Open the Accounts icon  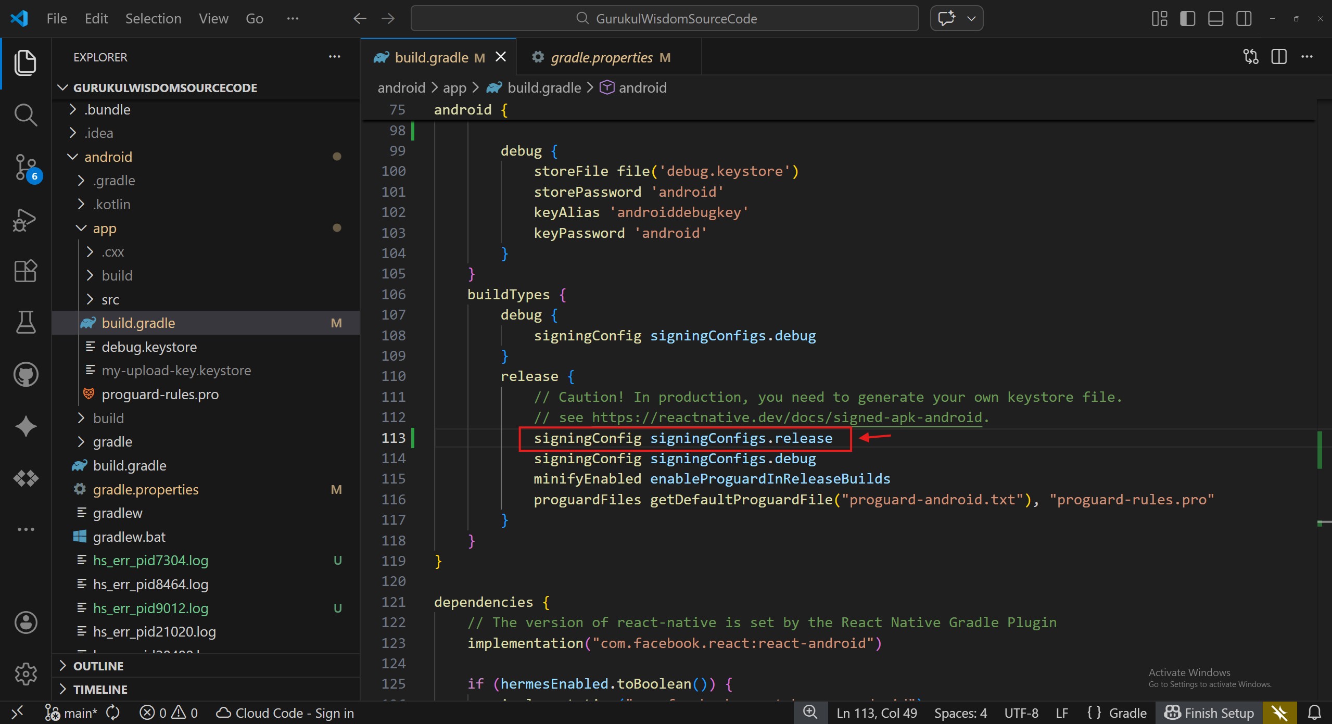(x=25, y=622)
